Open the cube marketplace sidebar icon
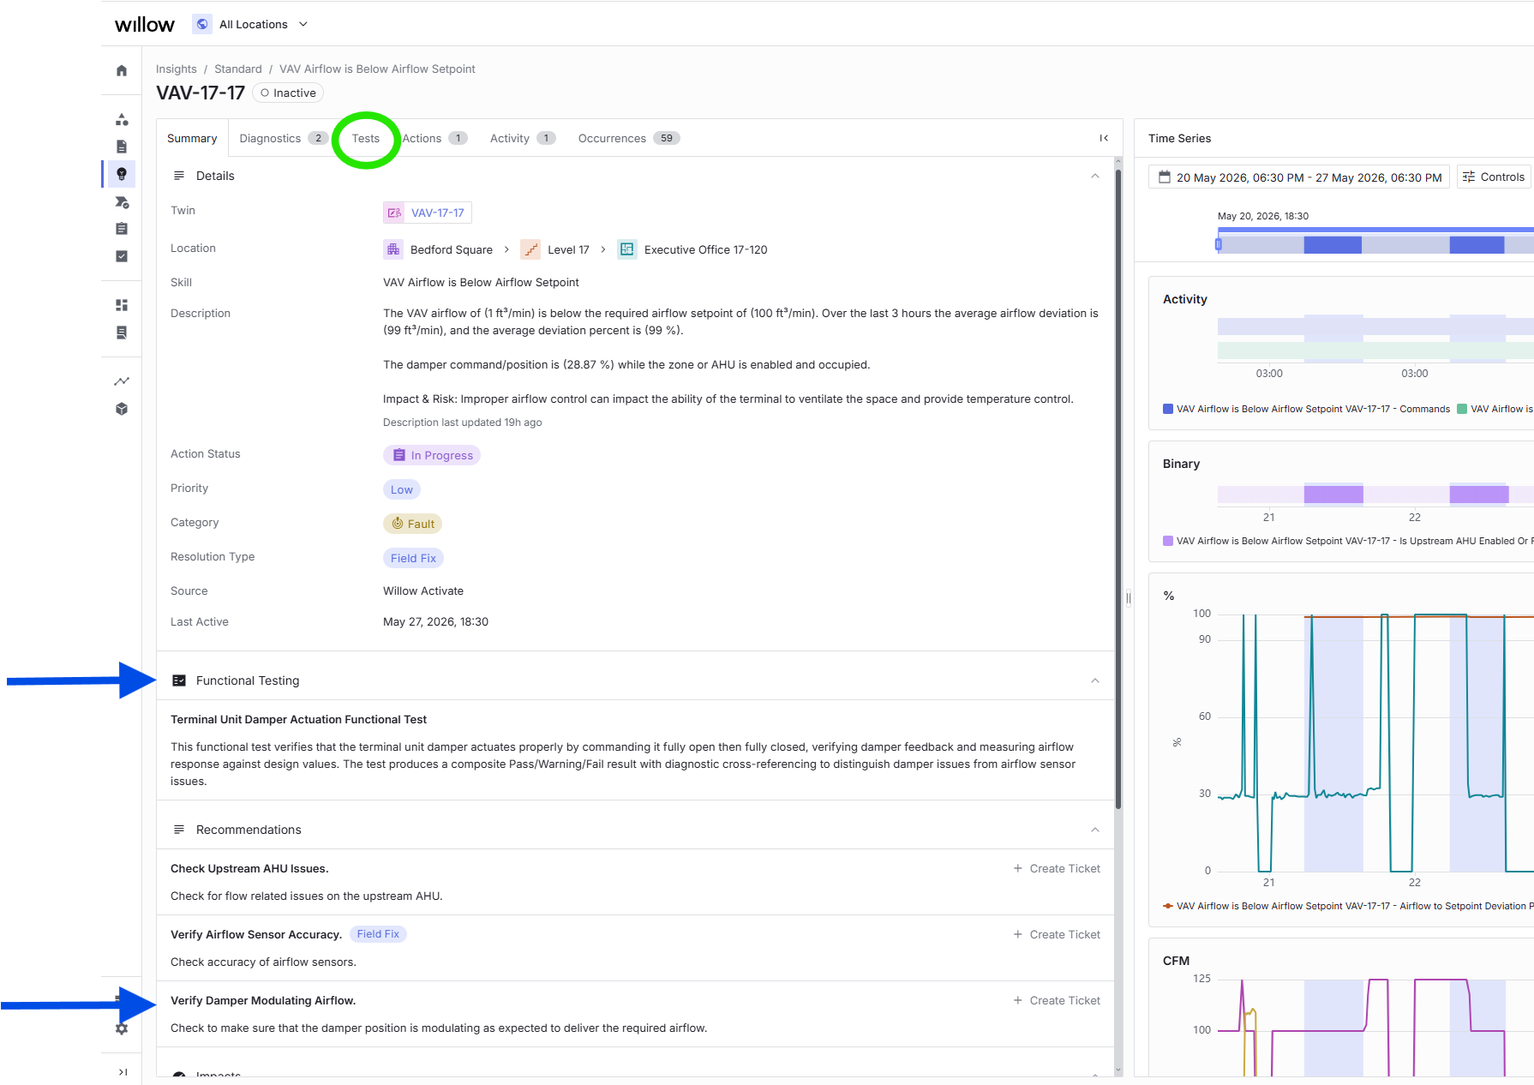The image size is (1534, 1085). [122, 409]
